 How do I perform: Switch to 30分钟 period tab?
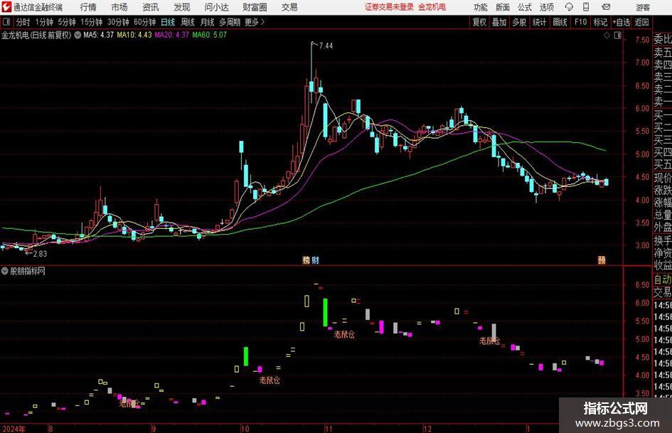coord(118,22)
